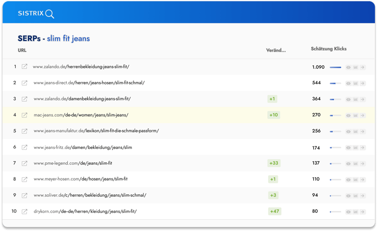
Task: Open jeans-fritz.de damen slim URL
Action: [82, 147]
